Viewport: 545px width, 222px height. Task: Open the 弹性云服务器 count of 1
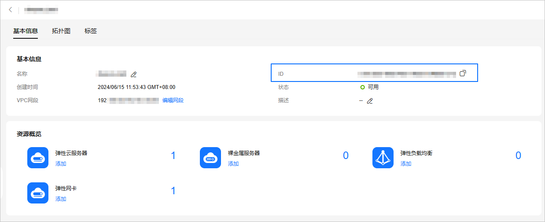point(173,155)
